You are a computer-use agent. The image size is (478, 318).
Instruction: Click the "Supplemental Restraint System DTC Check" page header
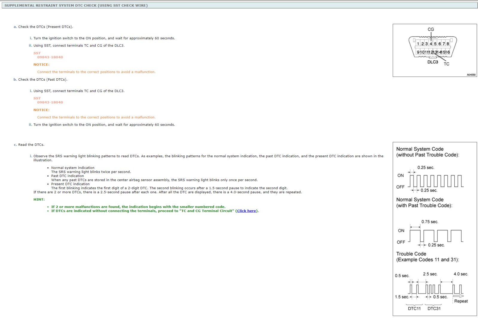(240, 5)
